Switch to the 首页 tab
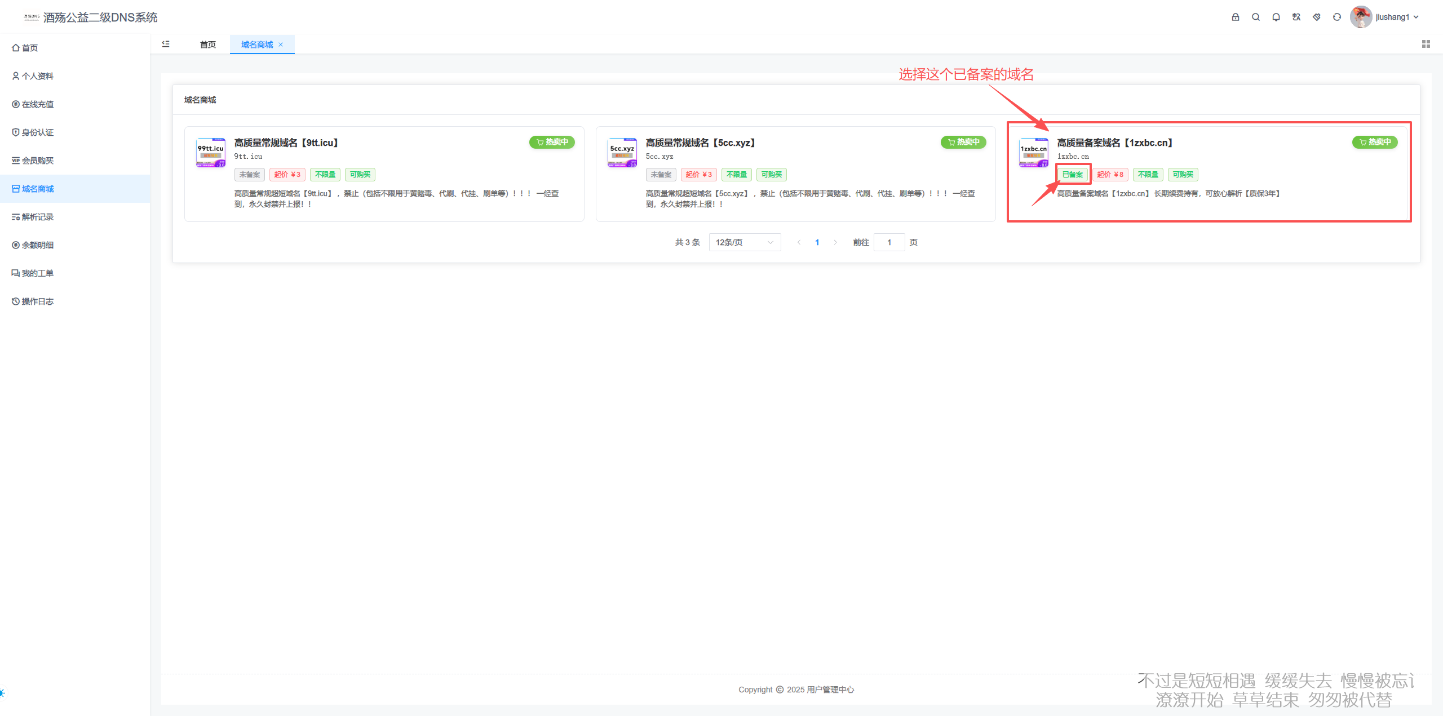1443x716 pixels. [x=207, y=44]
